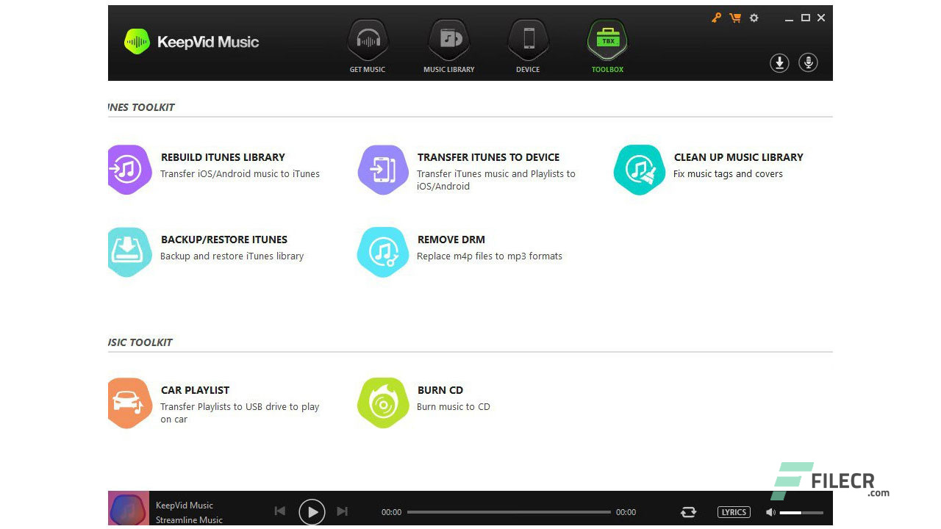Mute the volume speaker icon

(x=770, y=512)
